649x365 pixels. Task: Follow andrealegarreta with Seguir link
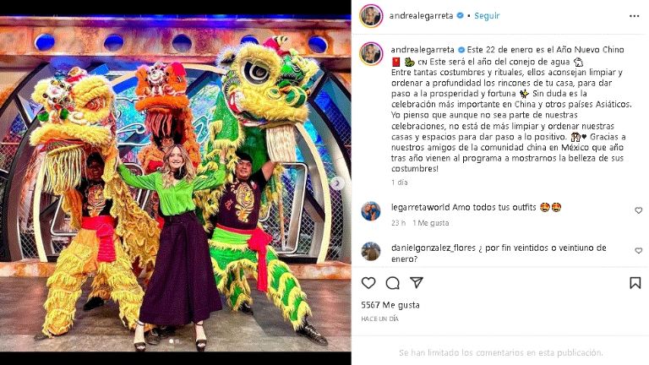pos(487,16)
